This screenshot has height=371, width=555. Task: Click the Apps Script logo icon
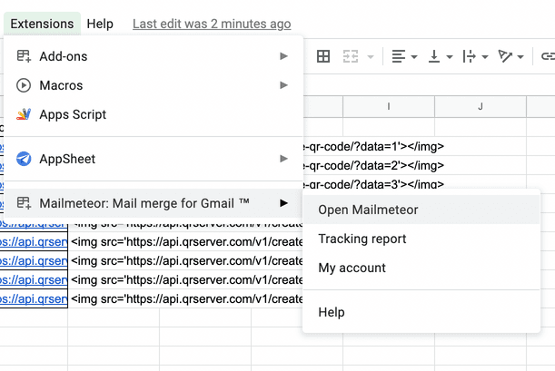click(24, 114)
